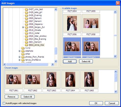
Task: Select the 0510_Otrada folder icon
Action: click(27, 30)
